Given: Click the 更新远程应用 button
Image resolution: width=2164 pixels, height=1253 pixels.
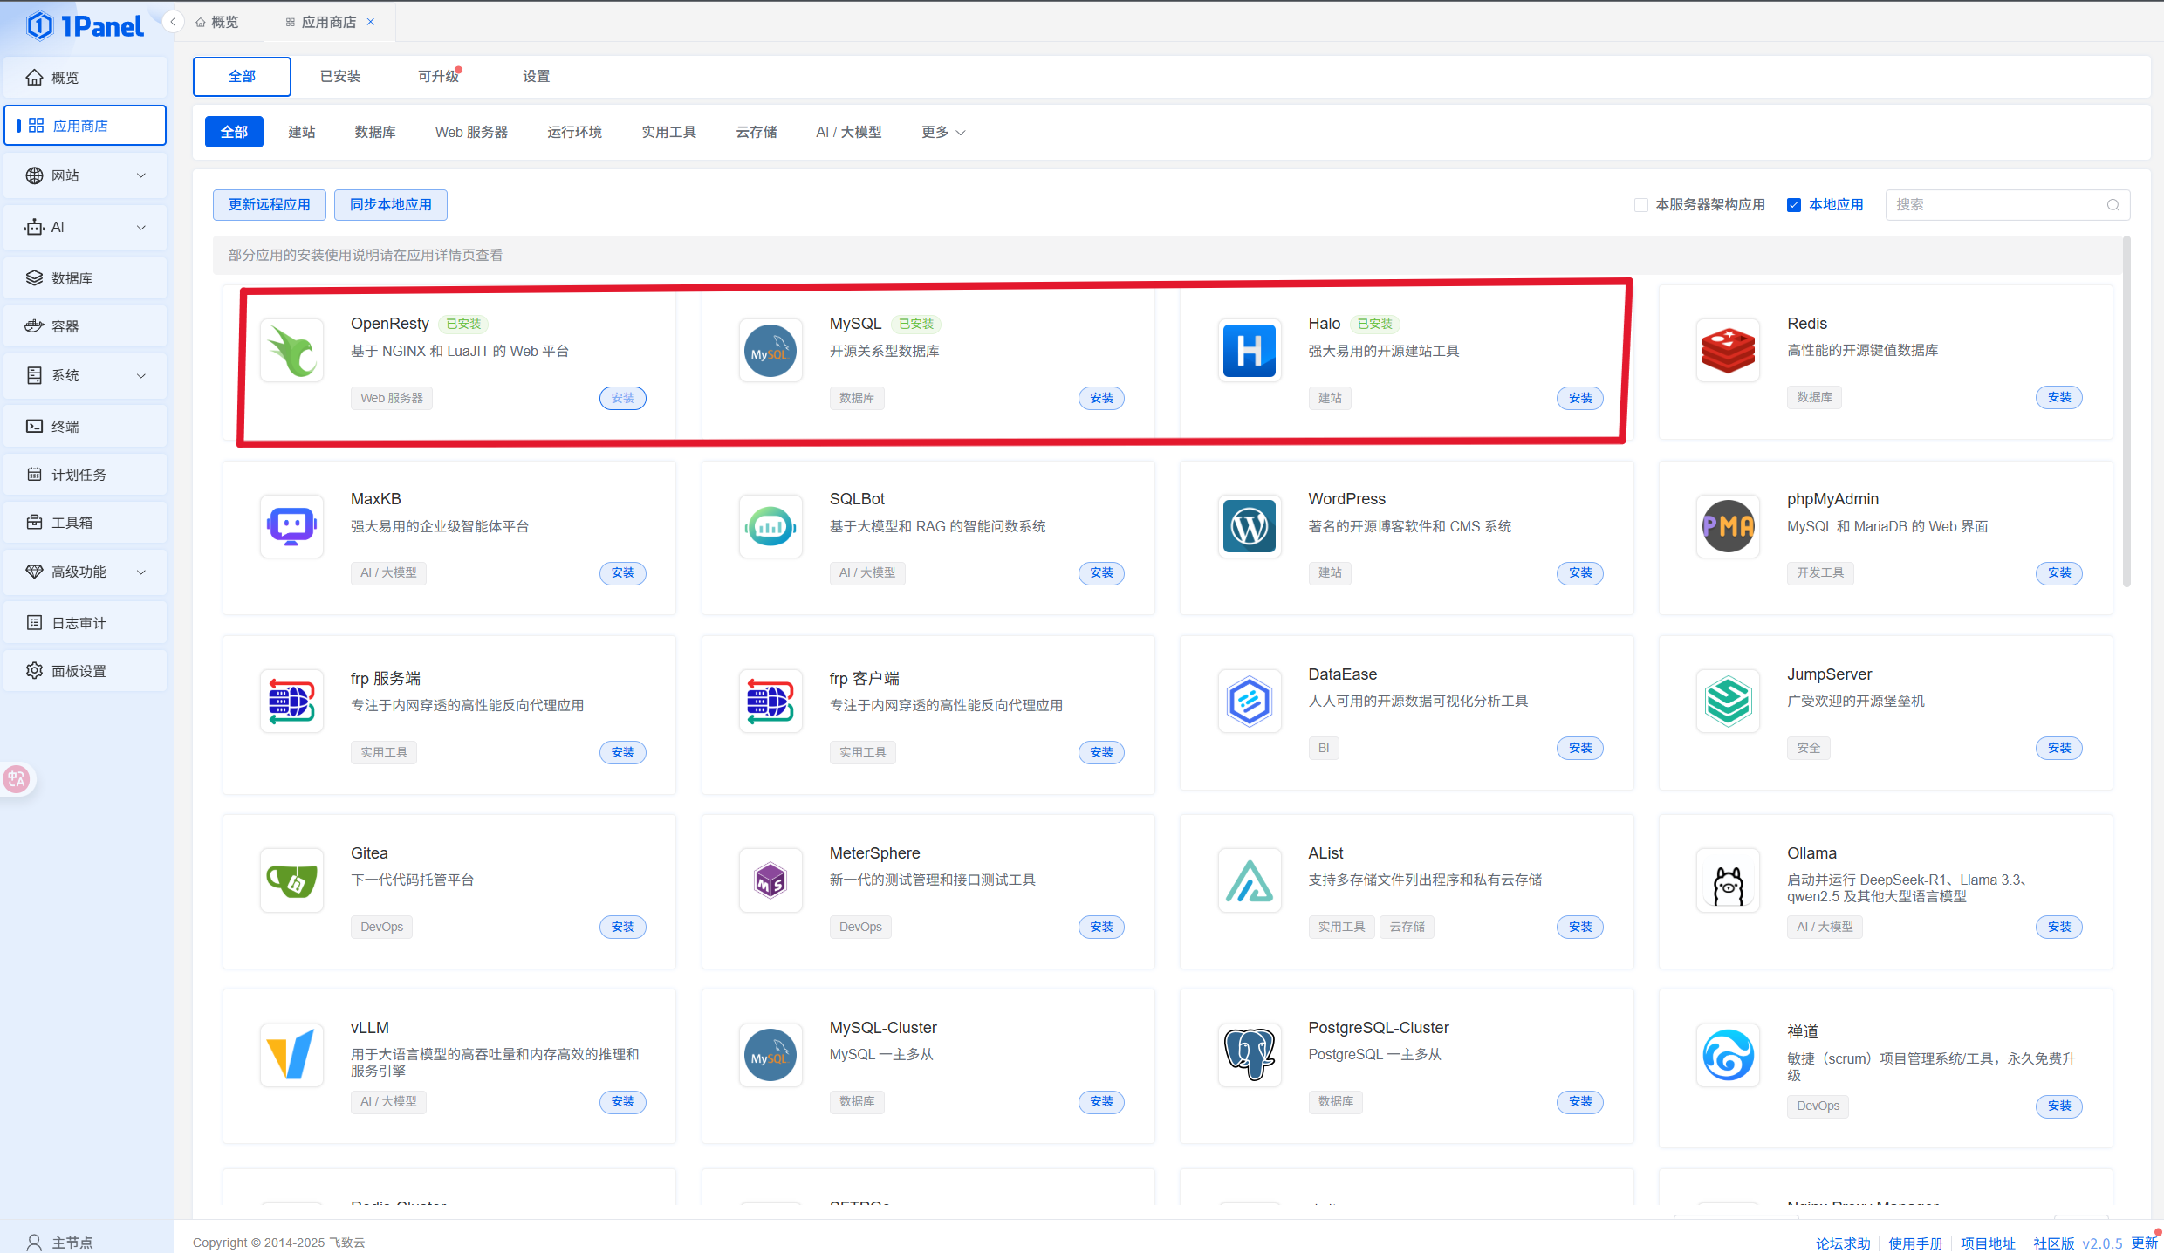Looking at the screenshot, I should pyautogui.click(x=269, y=205).
